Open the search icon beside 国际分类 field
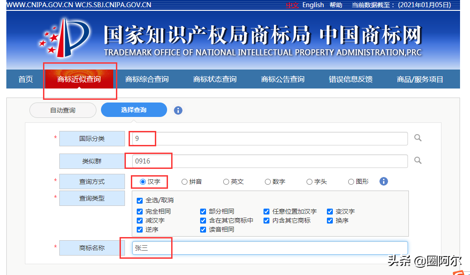This screenshot has height=275, width=470. [418, 138]
